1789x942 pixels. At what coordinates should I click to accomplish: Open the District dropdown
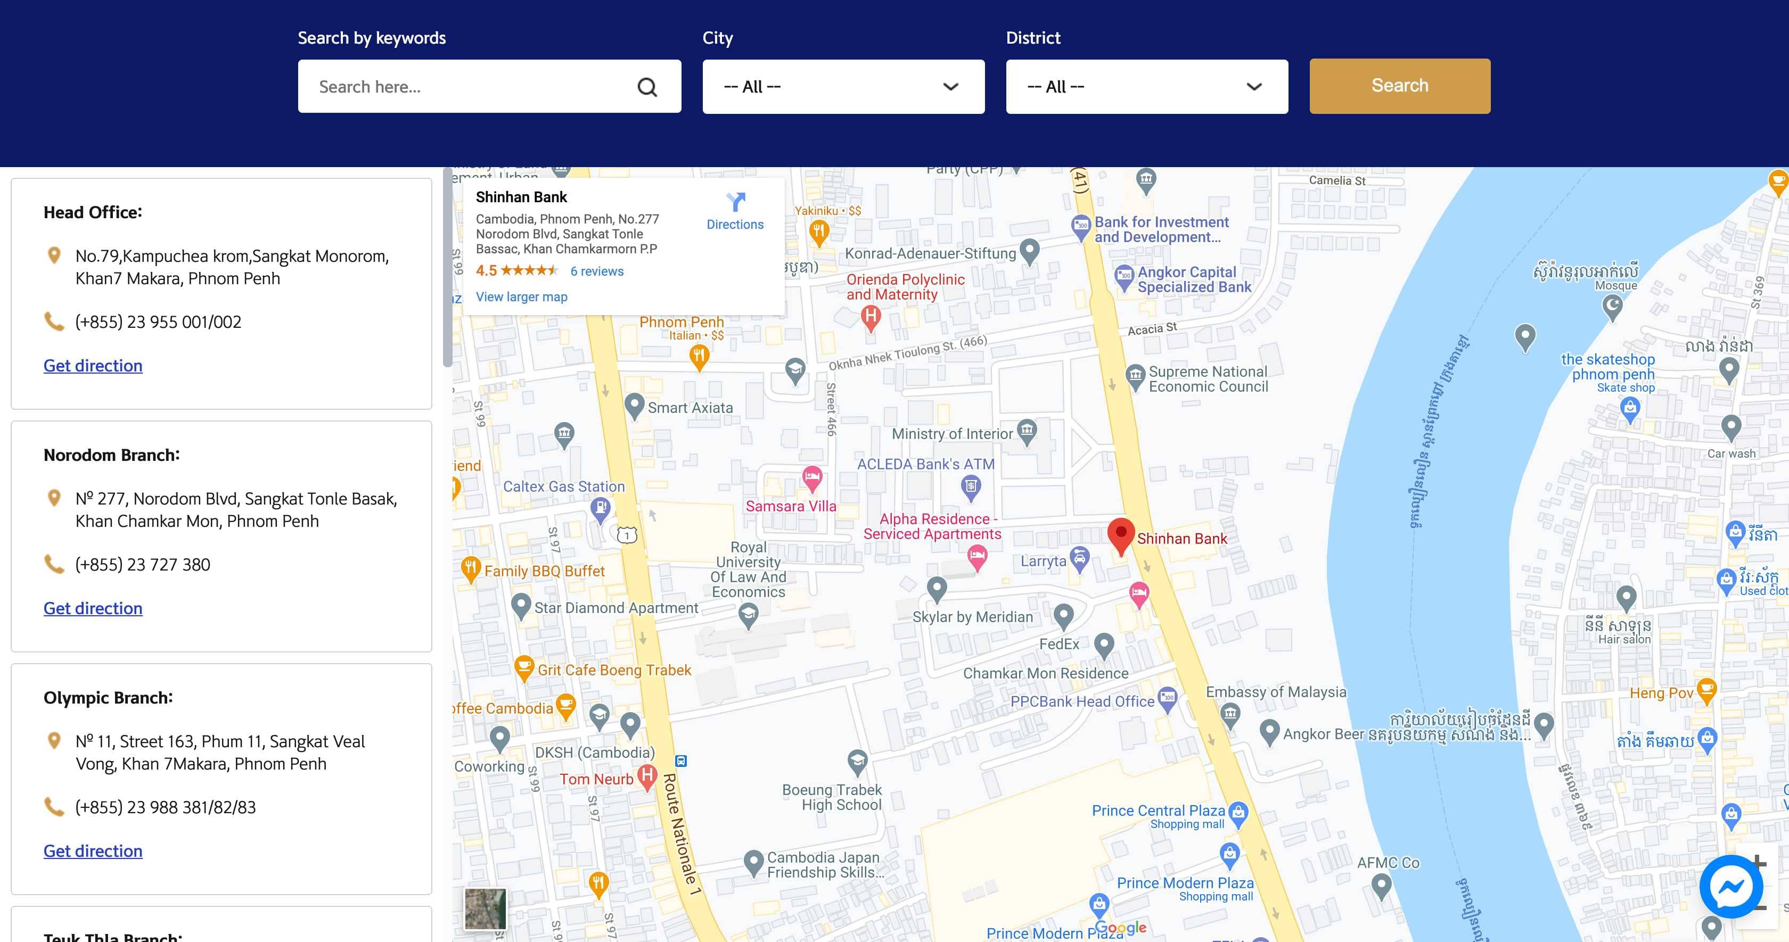point(1146,87)
